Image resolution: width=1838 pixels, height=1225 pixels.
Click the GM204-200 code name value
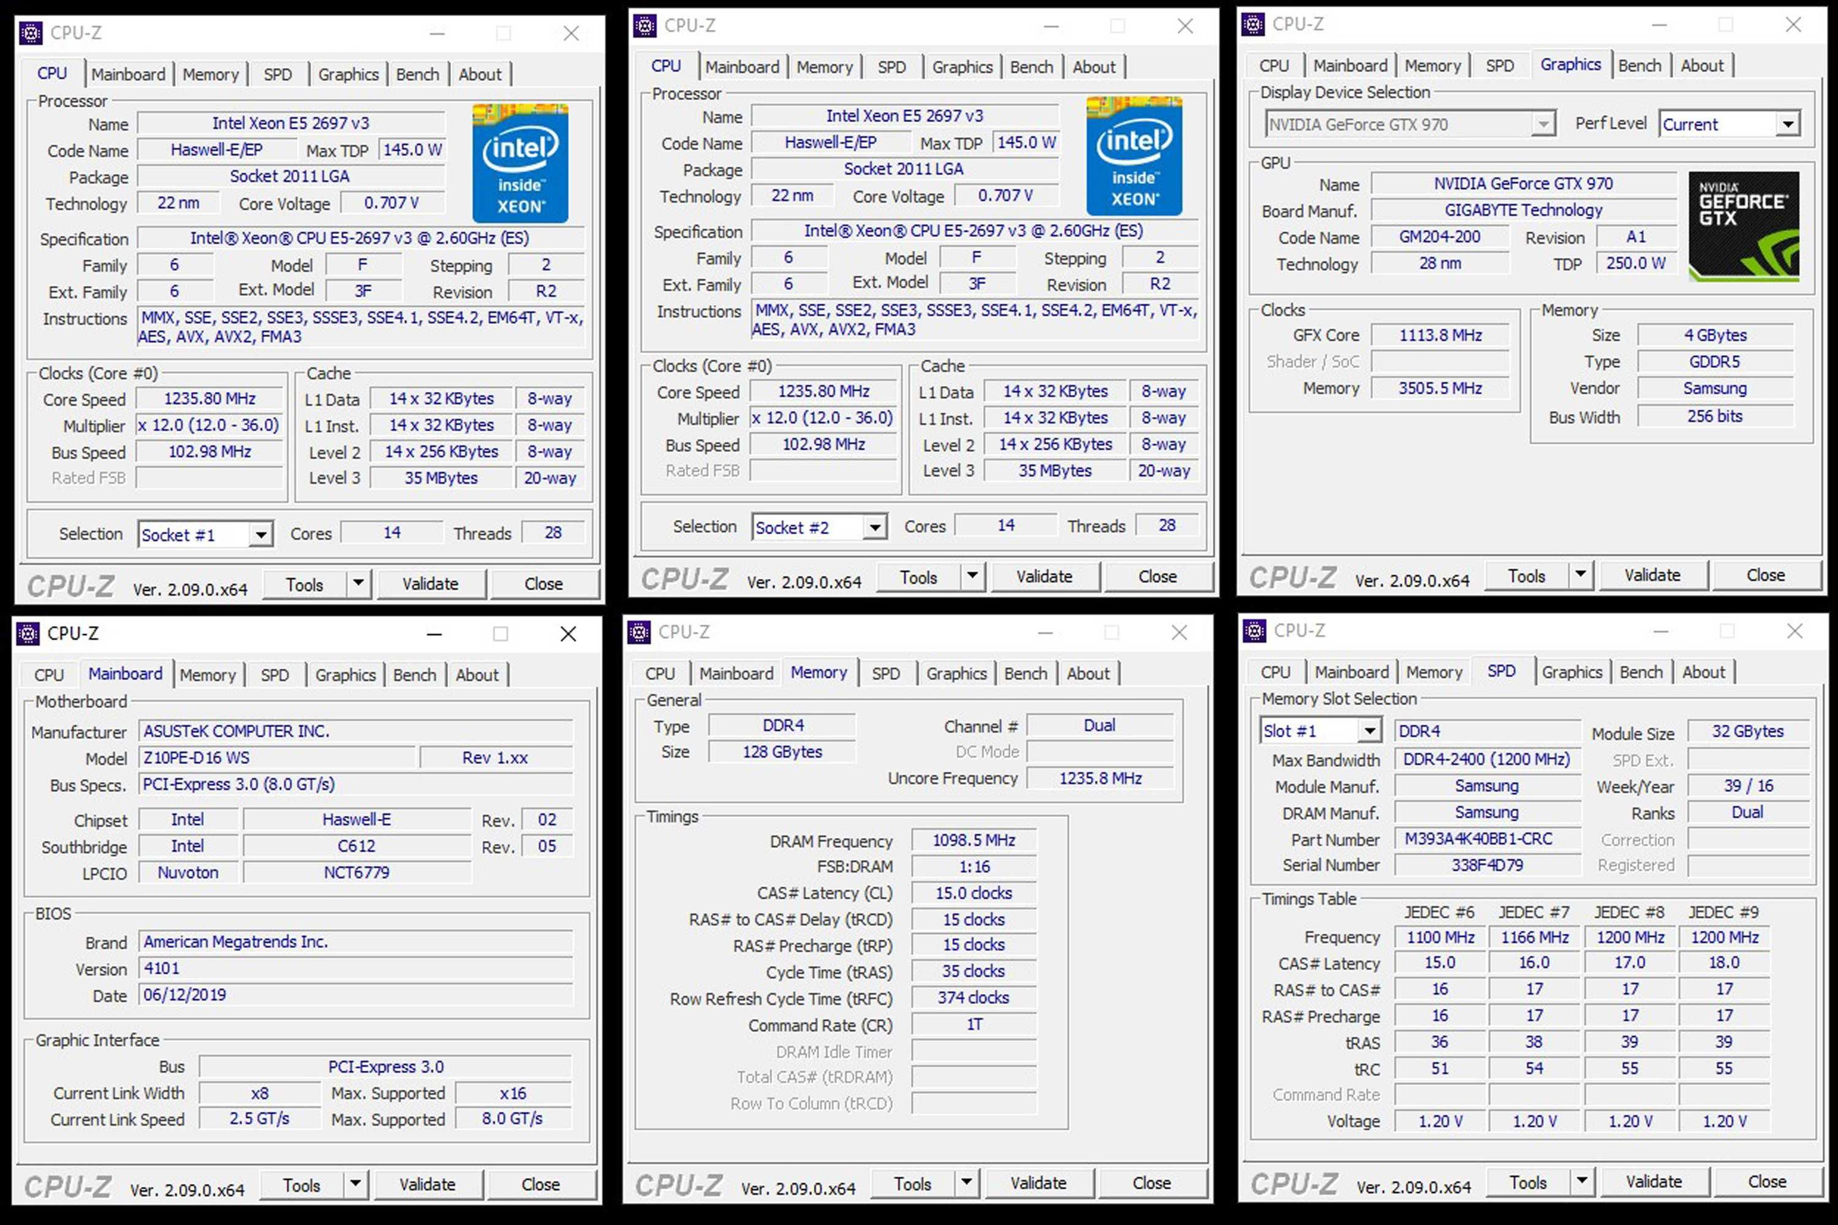coord(1439,238)
